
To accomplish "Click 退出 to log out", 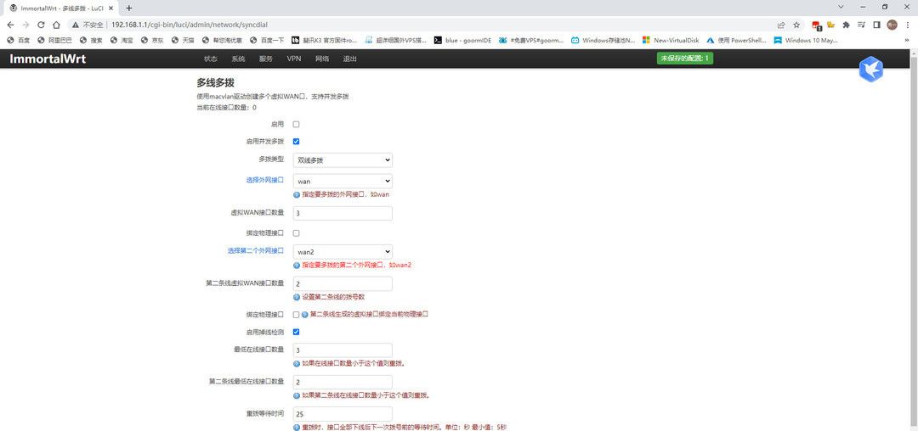I will (x=350, y=59).
